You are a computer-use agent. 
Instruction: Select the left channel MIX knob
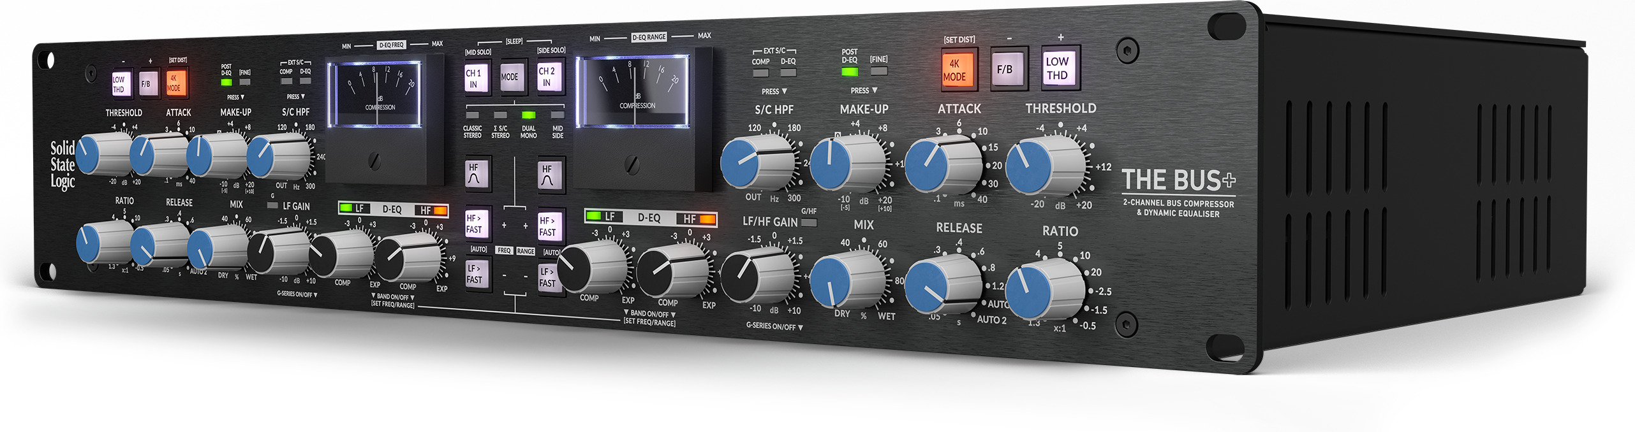217,247
